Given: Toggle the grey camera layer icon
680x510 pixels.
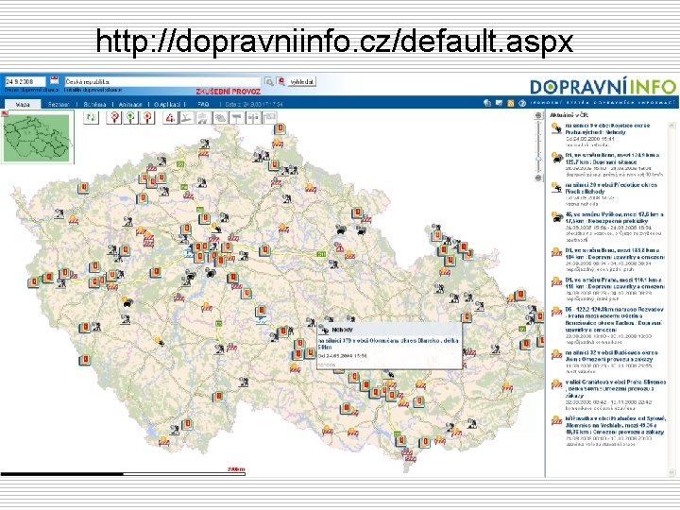Looking at the screenshot, I should 269,117.
